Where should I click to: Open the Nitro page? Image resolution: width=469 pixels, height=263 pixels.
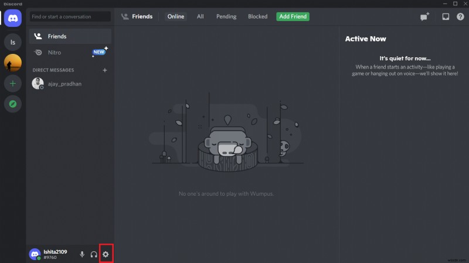(x=70, y=52)
